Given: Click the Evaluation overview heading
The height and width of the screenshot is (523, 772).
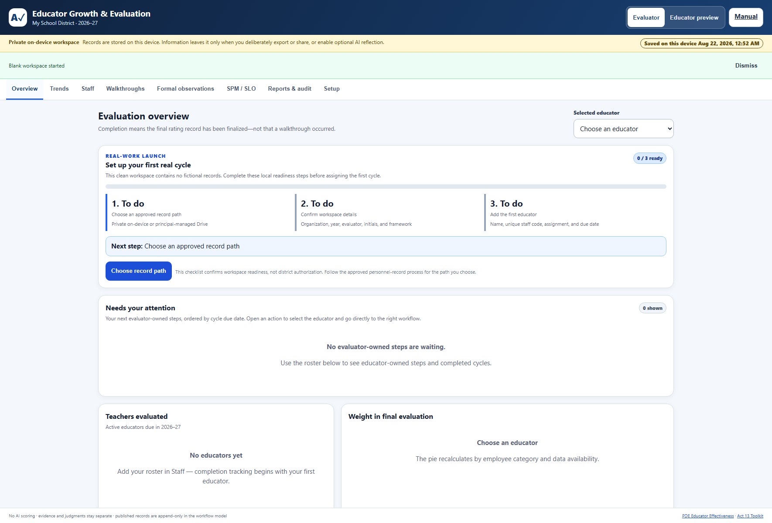Looking at the screenshot, I should click(143, 116).
